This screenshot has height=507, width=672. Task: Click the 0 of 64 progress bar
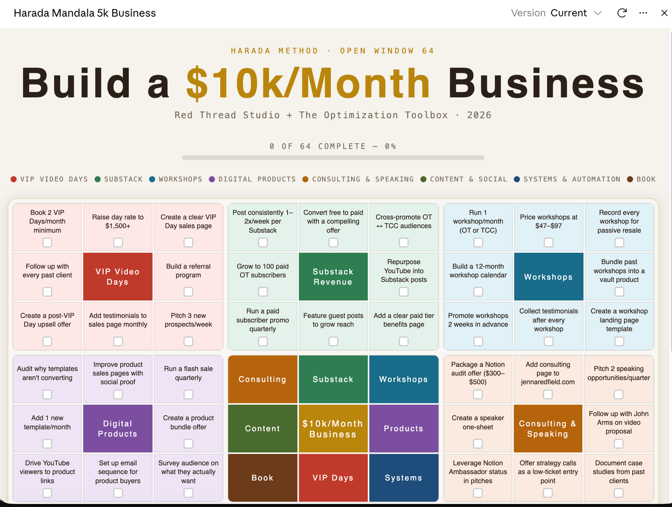(333, 158)
